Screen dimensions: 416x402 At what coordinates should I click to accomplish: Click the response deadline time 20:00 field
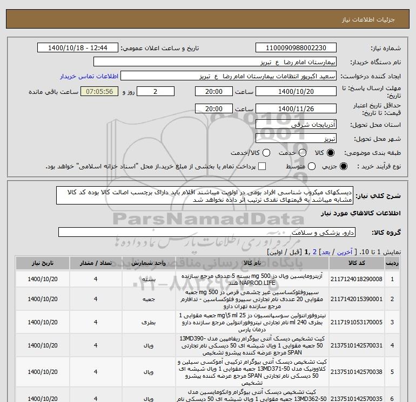[x=214, y=91]
